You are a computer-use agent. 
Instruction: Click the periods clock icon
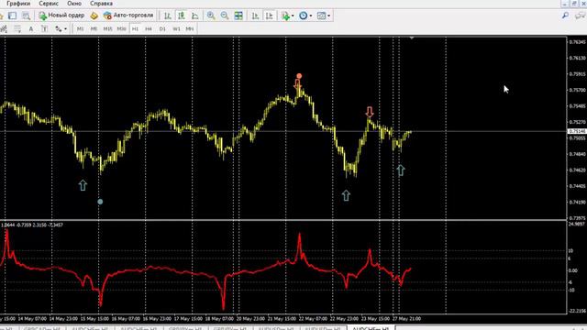(303, 16)
